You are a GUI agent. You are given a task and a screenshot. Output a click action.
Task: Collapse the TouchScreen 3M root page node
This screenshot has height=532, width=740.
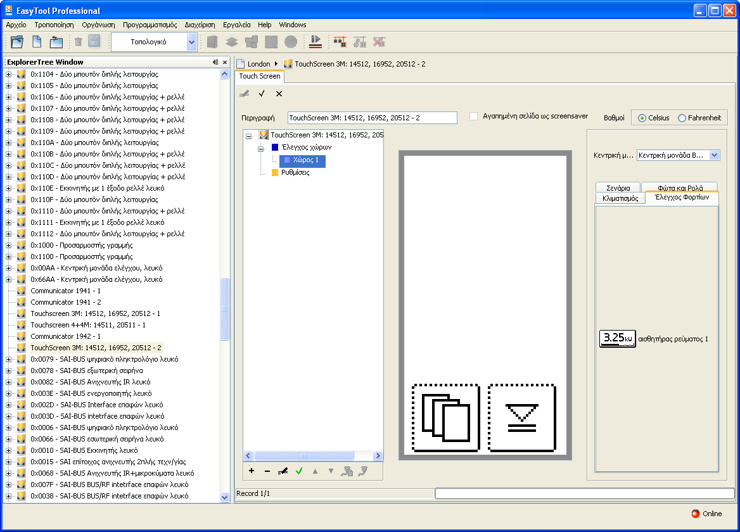[x=249, y=136]
